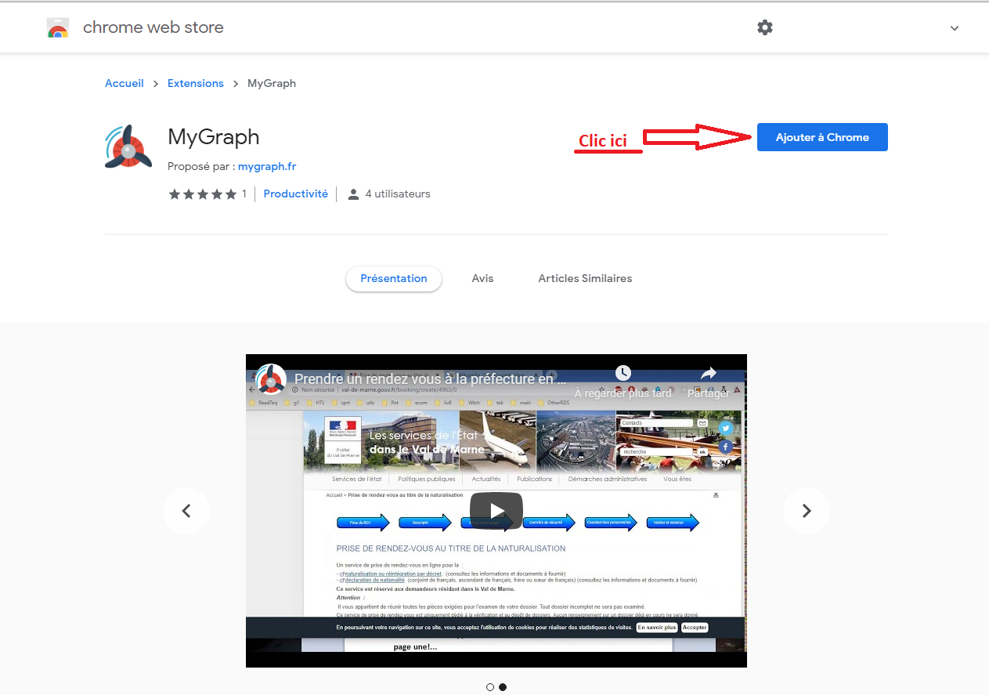Screen dimensions: 989x695
Task: Select the first carousel dot indicator
Action: (x=490, y=687)
